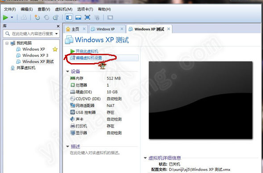The height and width of the screenshot is (173, 263).
Task: Click the Unity mode toolbar icon
Action: coord(97,17)
